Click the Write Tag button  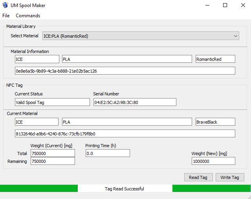click(x=230, y=177)
